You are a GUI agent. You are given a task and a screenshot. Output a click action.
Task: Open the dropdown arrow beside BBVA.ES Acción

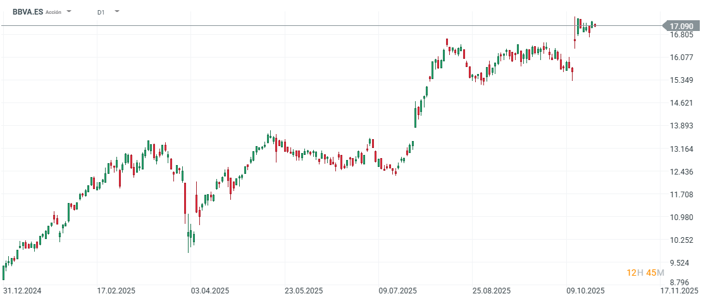69,12
